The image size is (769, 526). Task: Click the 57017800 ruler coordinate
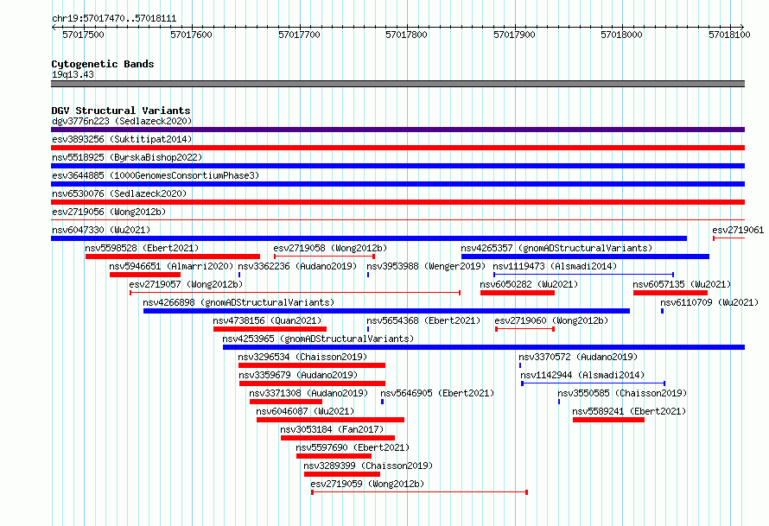coord(407,35)
